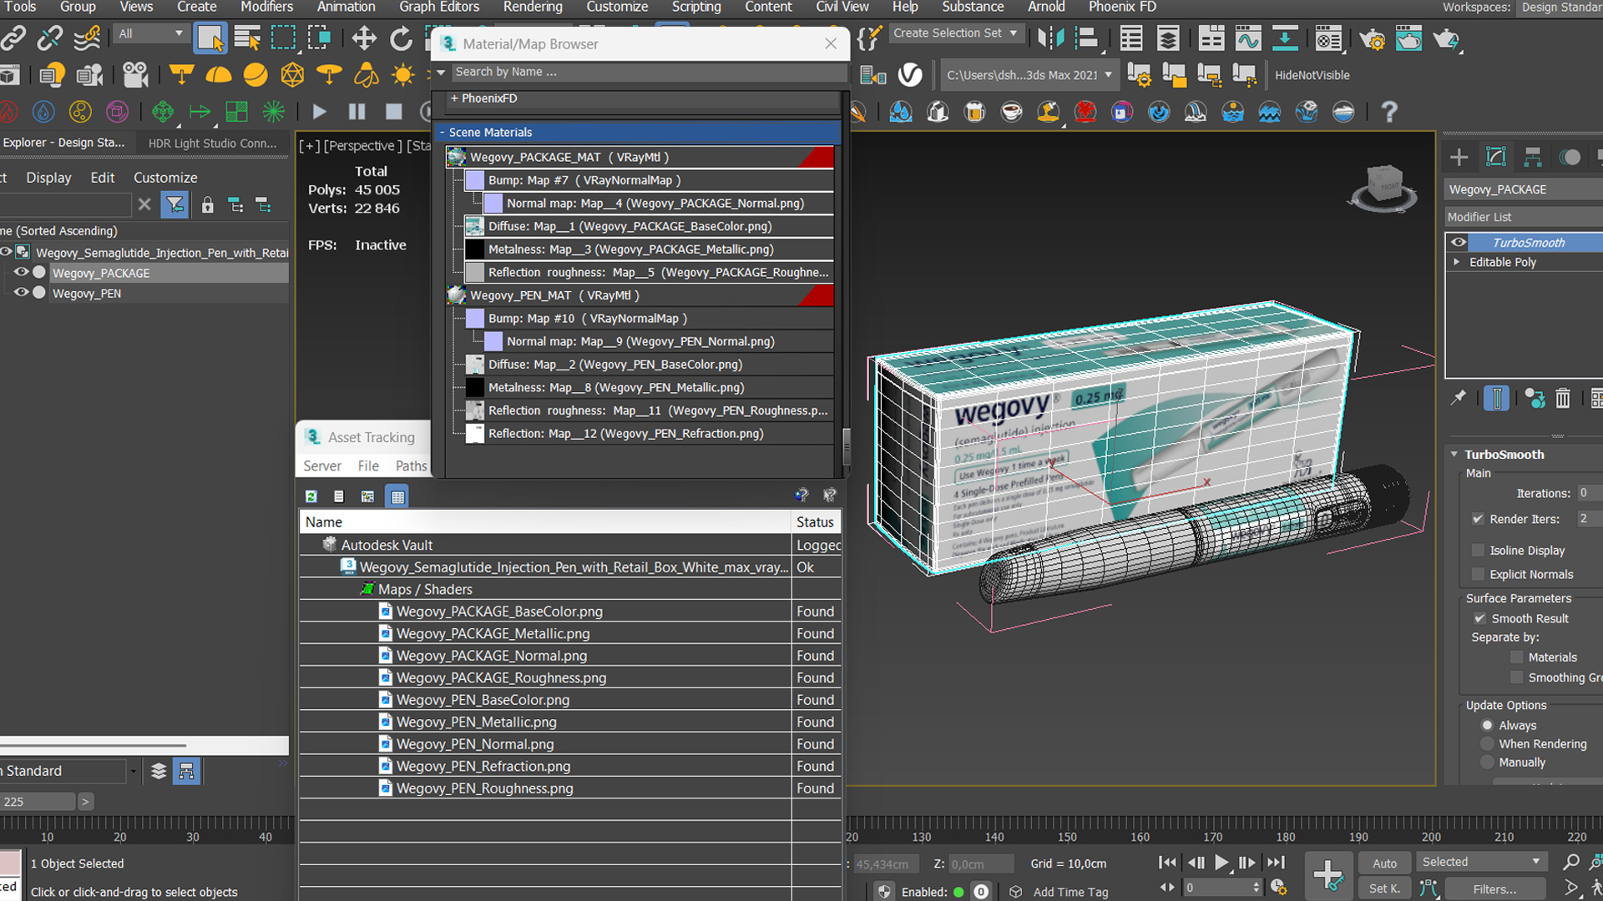
Task: Click the teapot Render Production icon
Action: [x=1446, y=39]
